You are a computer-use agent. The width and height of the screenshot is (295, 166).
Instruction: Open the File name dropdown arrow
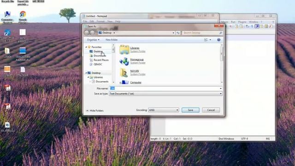(x=220, y=88)
